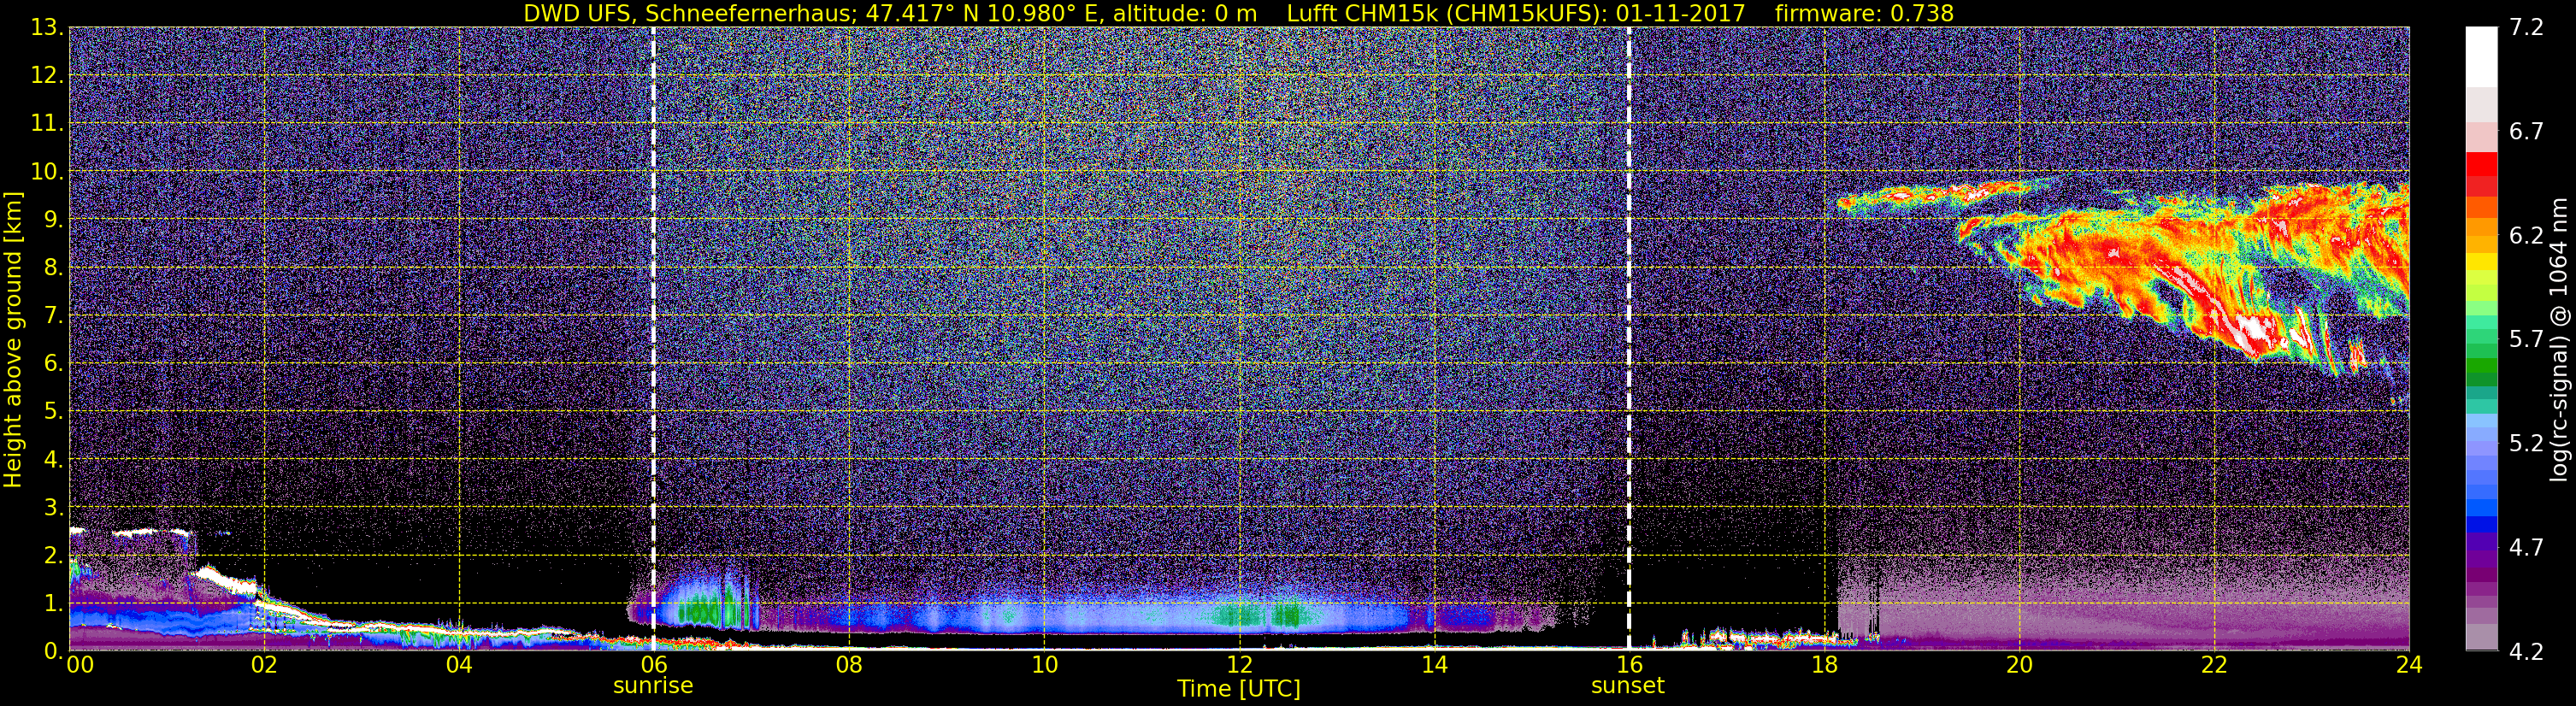Click the height-axis tick label '11.'
2576x706 pixels.
pyautogui.click(x=48, y=124)
